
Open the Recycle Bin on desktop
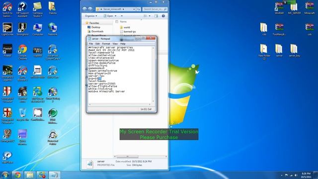(x=22, y=115)
